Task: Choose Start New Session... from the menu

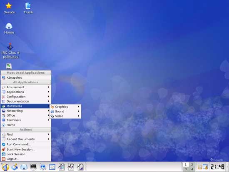Action: coord(26,150)
